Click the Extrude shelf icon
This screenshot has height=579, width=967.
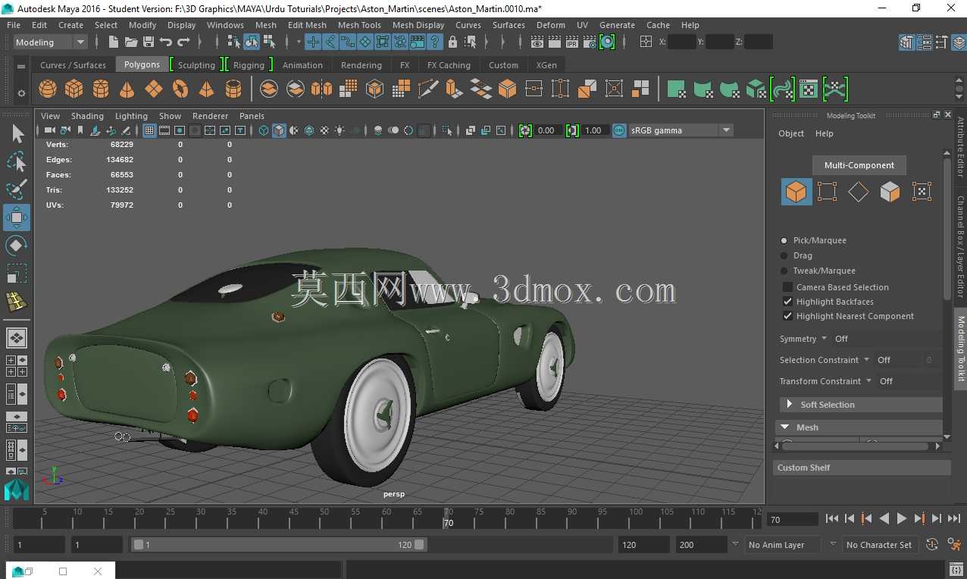[x=454, y=89]
